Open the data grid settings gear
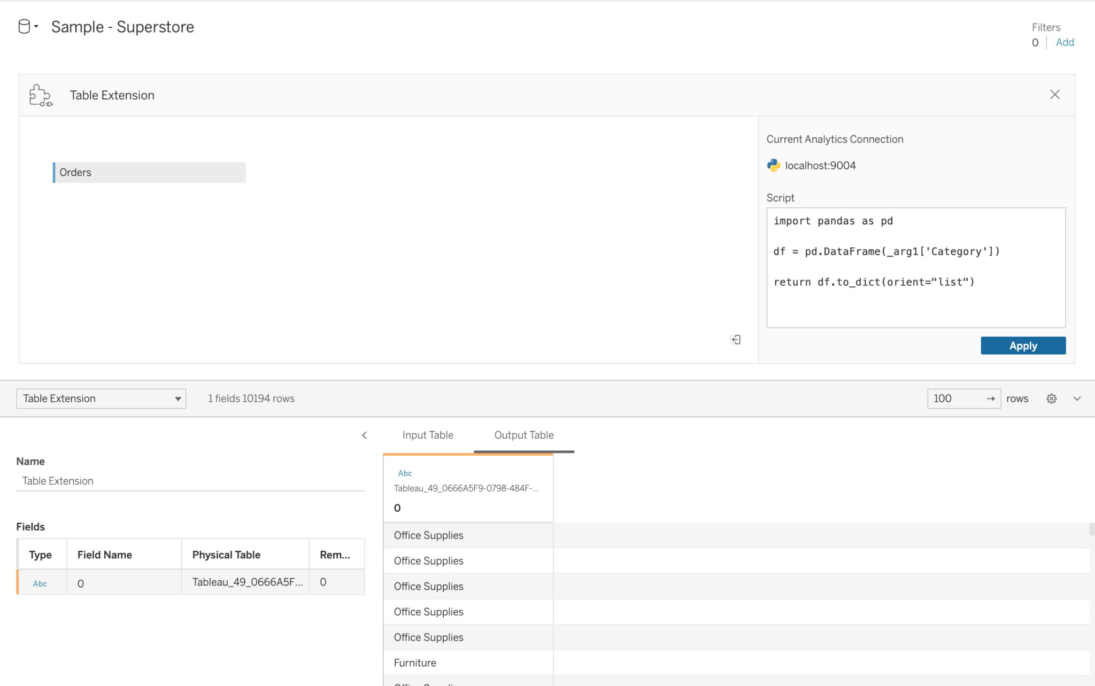Viewport: 1095px width, 686px height. tap(1051, 398)
